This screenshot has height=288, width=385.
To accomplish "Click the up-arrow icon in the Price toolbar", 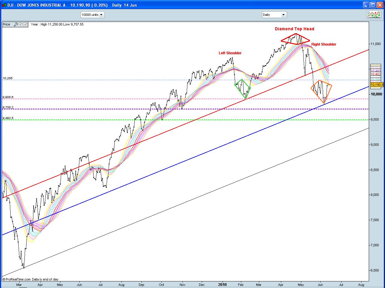I will pyautogui.click(x=20, y=24).
